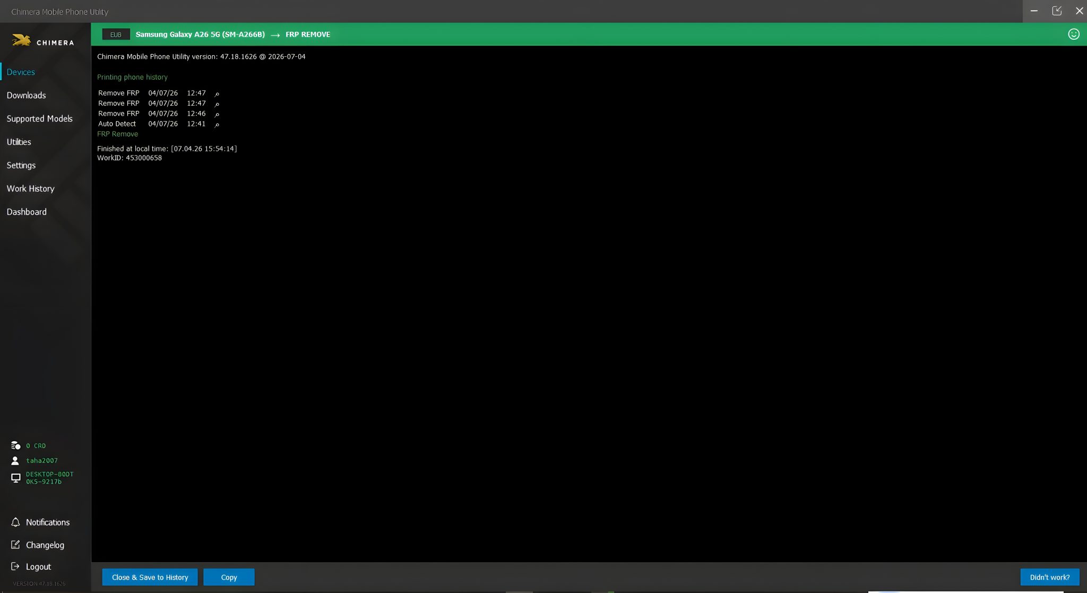The width and height of the screenshot is (1087, 593).
Task: Switch to the Dashboard
Action: (27, 212)
